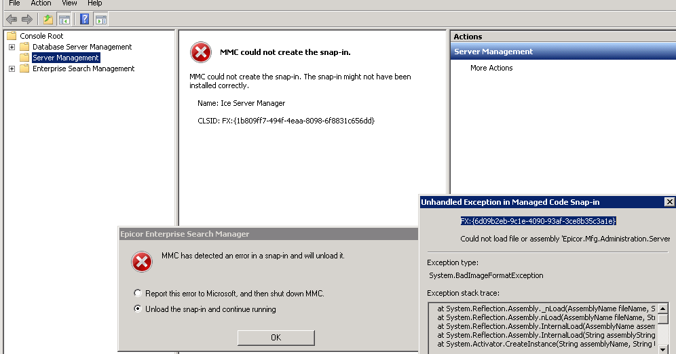Click red error icon in Epicor dialog
The height and width of the screenshot is (354, 676).
142,262
